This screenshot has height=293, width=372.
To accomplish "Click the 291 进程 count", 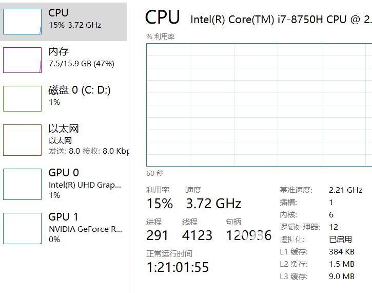I will tap(157, 235).
